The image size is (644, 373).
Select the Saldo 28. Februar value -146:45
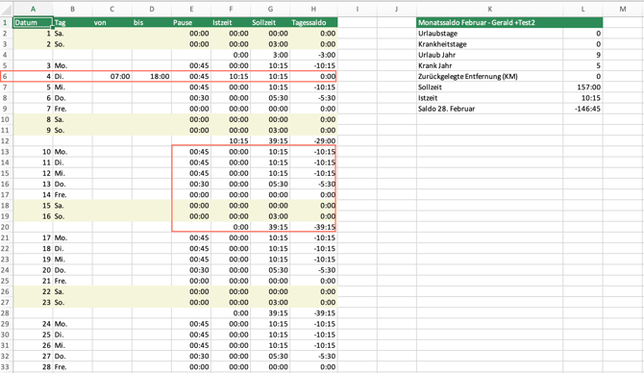(x=582, y=109)
